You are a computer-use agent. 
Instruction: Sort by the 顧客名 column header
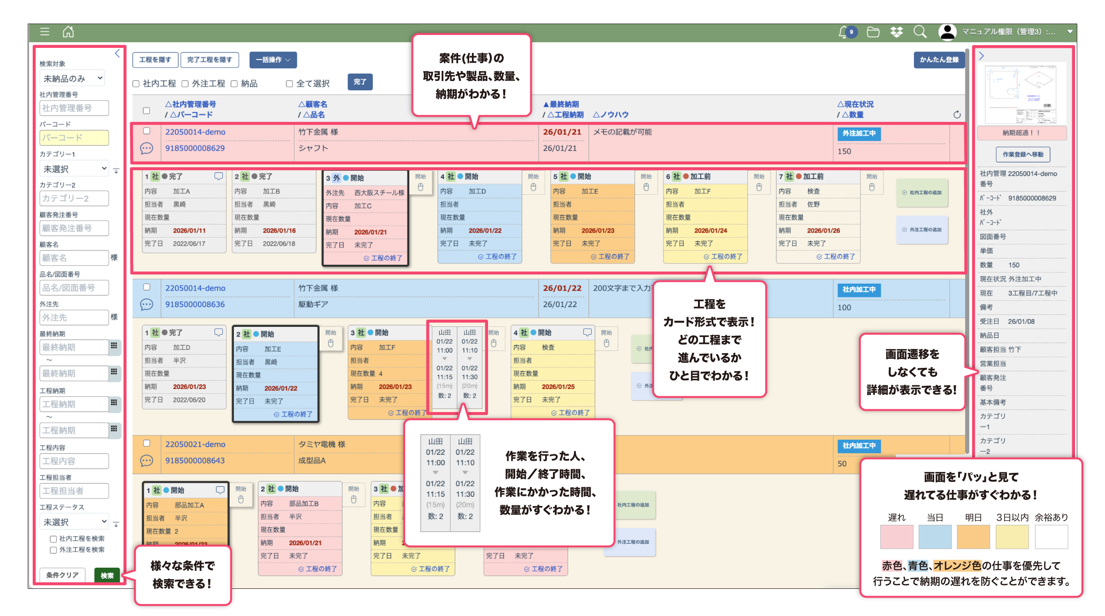(x=313, y=105)
